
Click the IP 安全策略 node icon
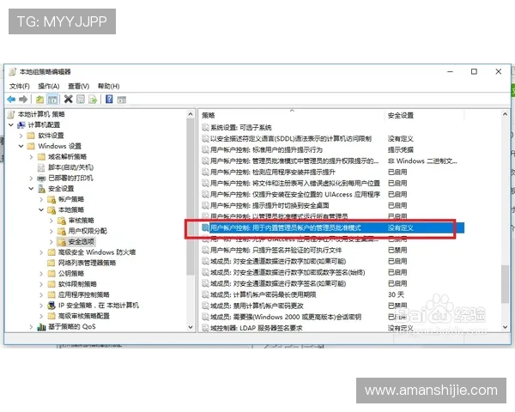[x=51, y=306]
